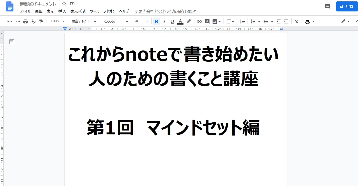The width and height of the screenshot is (358, 186).
Task: Click the Google Docs home icon
Action: (x=10, y=6)
